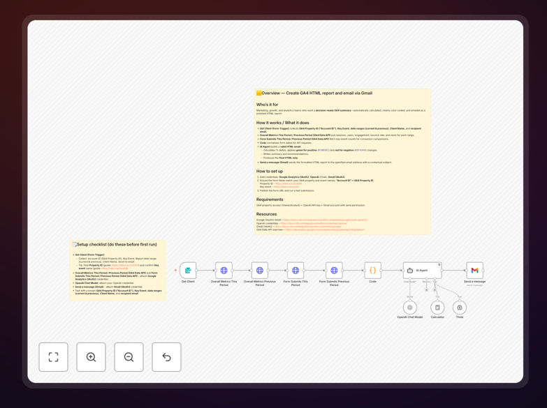Viewport: 547px width, 408px height.
Task: Select the OpenAI Chat Model sub-node
Action: [x=410, y=308]
